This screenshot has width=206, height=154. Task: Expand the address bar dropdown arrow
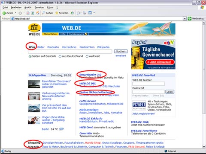[x=185, y=18]
